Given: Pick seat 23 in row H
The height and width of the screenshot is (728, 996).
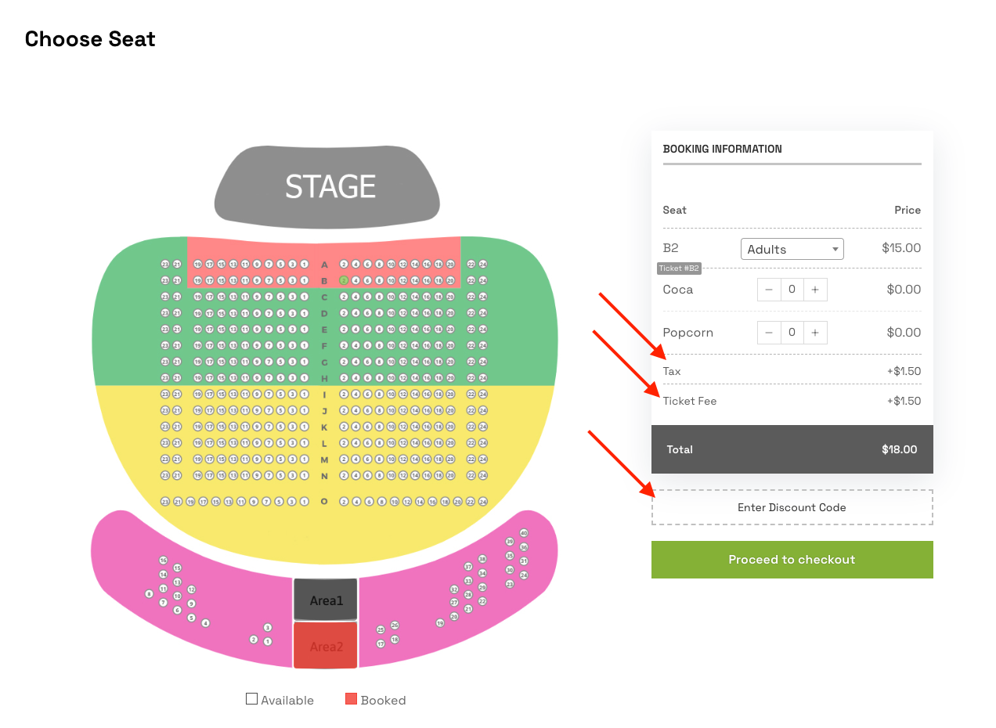Looking at the screenshot, I should pos(165,378).
